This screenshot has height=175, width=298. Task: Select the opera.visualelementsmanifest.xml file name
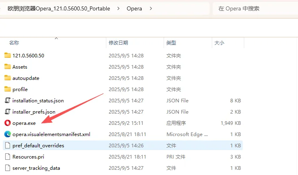point(51,134)
